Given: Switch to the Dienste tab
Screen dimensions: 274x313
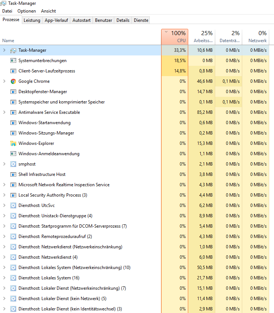Looking at the screenshot, I should pyautogui.click(x=141, y=20).
